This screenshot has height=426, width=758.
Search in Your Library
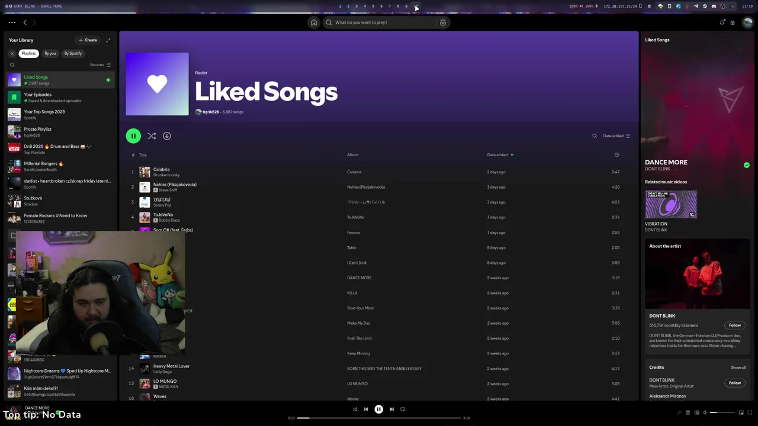point(12,65)
